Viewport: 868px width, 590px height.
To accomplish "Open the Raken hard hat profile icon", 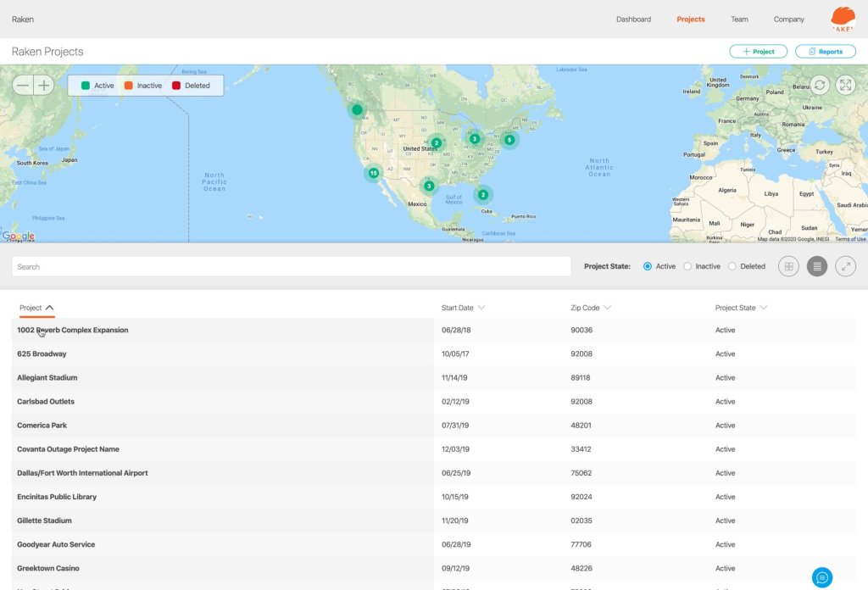I will coord(843,19).
